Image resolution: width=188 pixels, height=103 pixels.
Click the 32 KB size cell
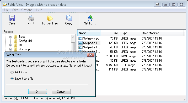coord(114,61)
